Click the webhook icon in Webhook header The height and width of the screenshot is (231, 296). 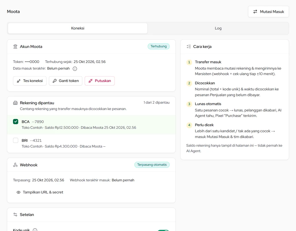click(15, 165)
